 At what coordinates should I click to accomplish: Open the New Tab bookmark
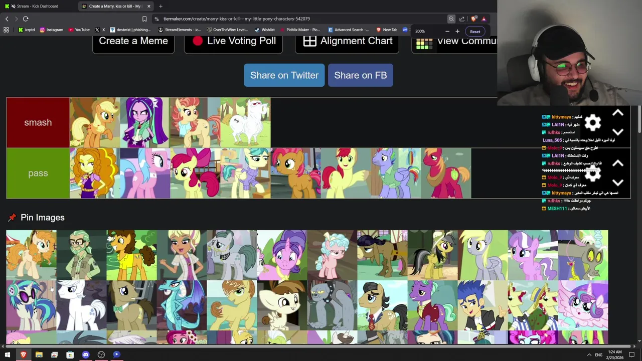click(387, 30)
